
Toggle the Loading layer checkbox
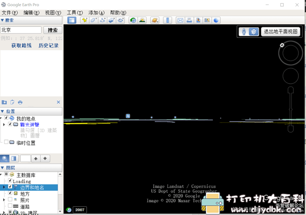(10, 181)
